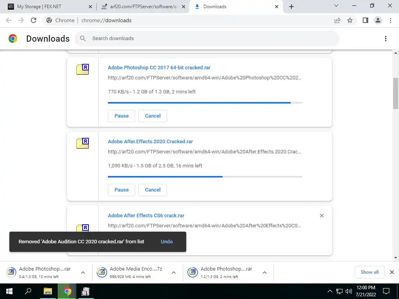Screen dimensions: 399x299
Task: Click the Photoshop CC 2017 source URL
Action: pyautogui.click(x=205, y=78)
